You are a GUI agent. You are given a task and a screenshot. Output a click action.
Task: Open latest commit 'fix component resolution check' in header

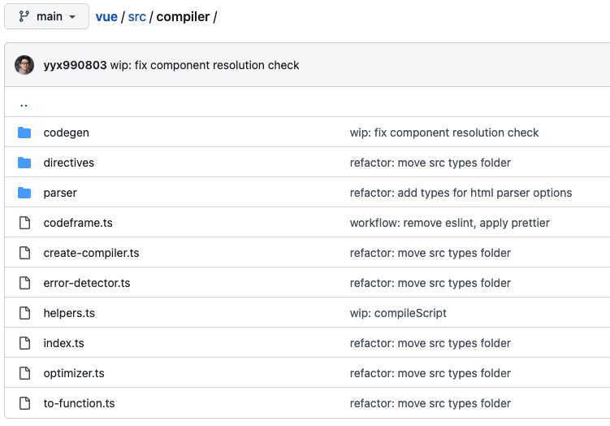[205, 65]
